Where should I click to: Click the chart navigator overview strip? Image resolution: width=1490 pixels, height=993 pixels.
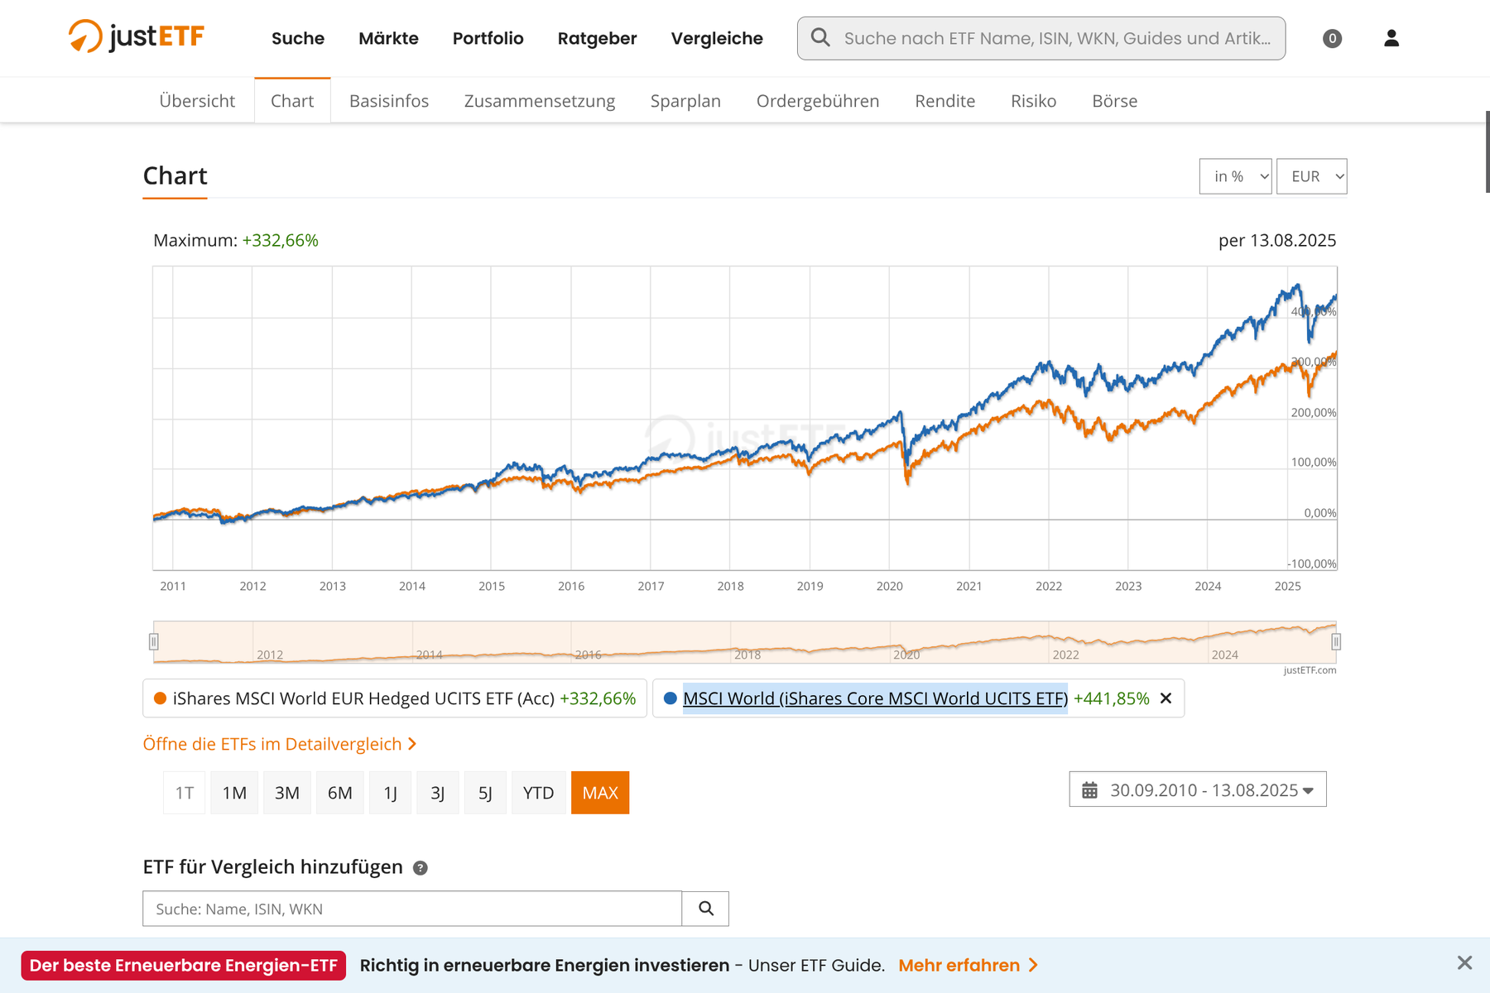745,642
